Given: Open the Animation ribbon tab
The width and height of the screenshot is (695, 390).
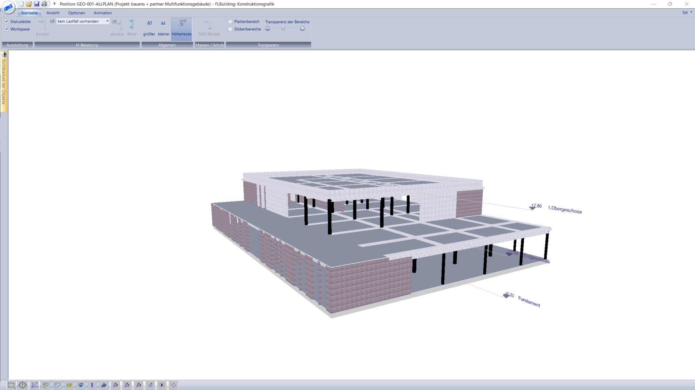Looking at the screenshot, I should 103,13.
